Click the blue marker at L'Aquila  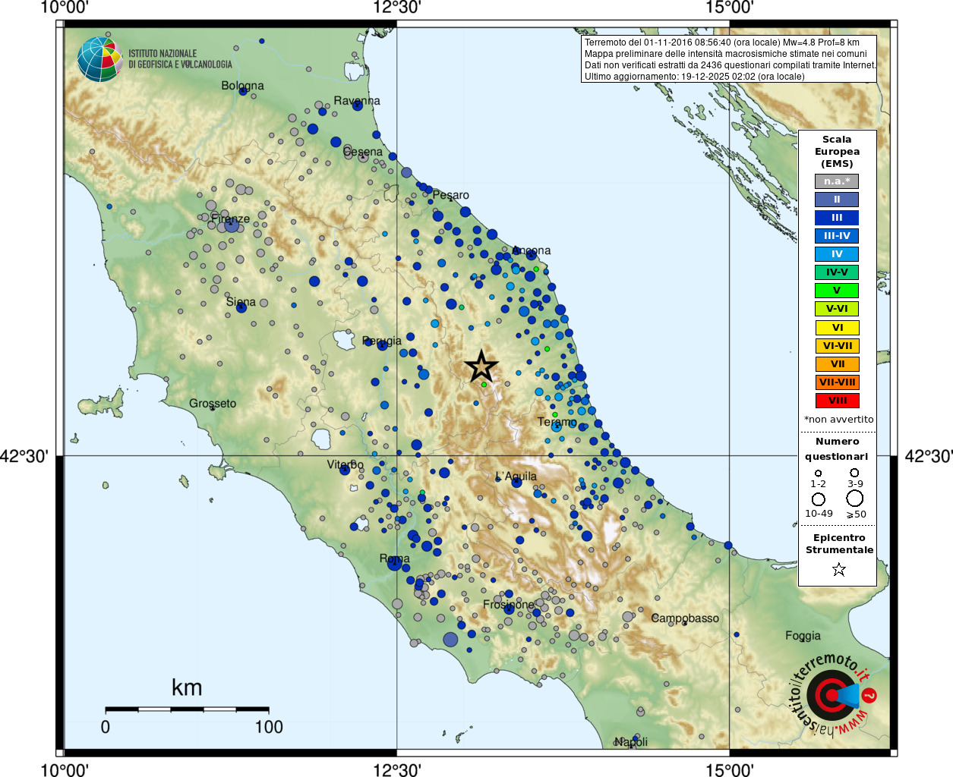click(516, 481)
